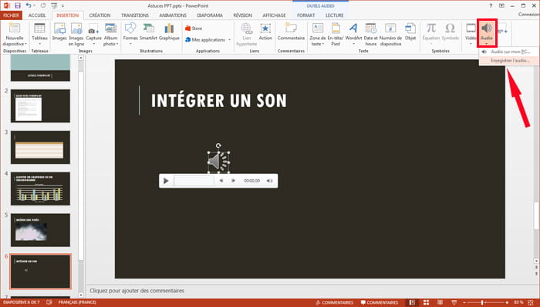Step audio forward in player
The image size is (540, 307).
click(x=233, y=181)
